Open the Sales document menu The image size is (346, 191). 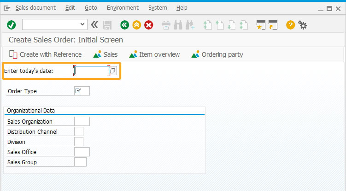(x=35, y=8)
